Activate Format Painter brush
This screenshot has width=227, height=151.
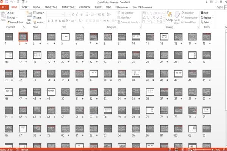click(15, 22)
